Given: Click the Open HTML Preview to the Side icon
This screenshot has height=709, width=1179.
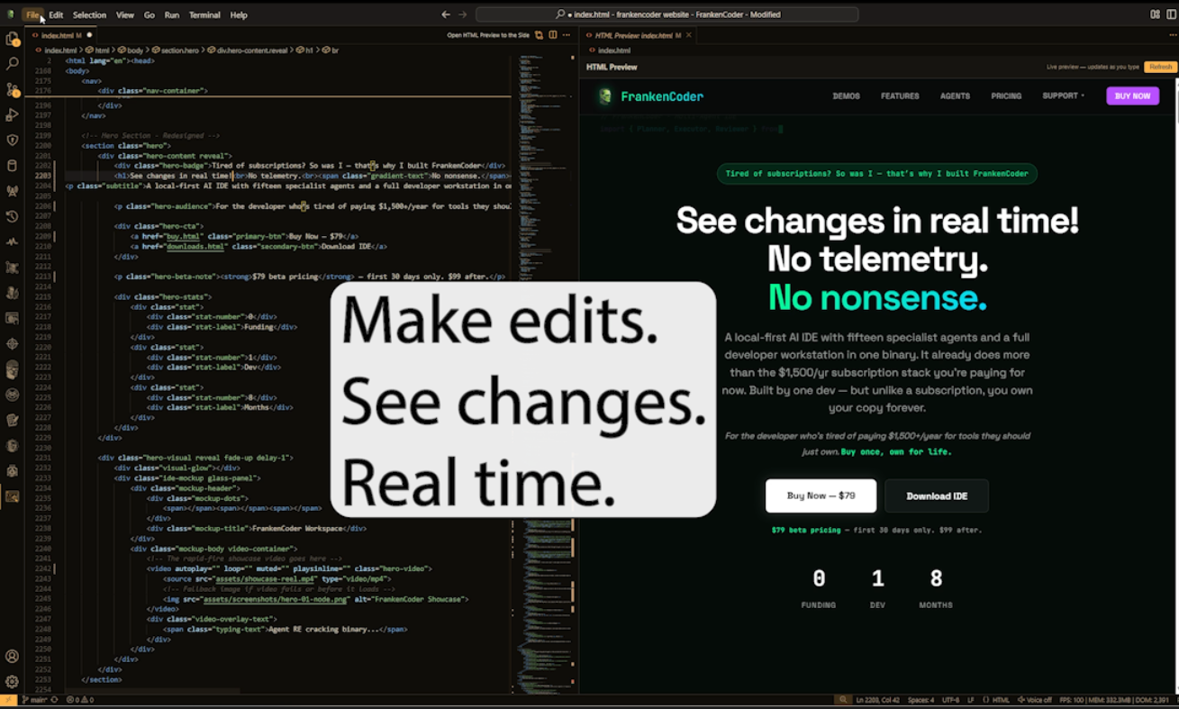Looking at the screenshot, I should (x=539, y=35).
